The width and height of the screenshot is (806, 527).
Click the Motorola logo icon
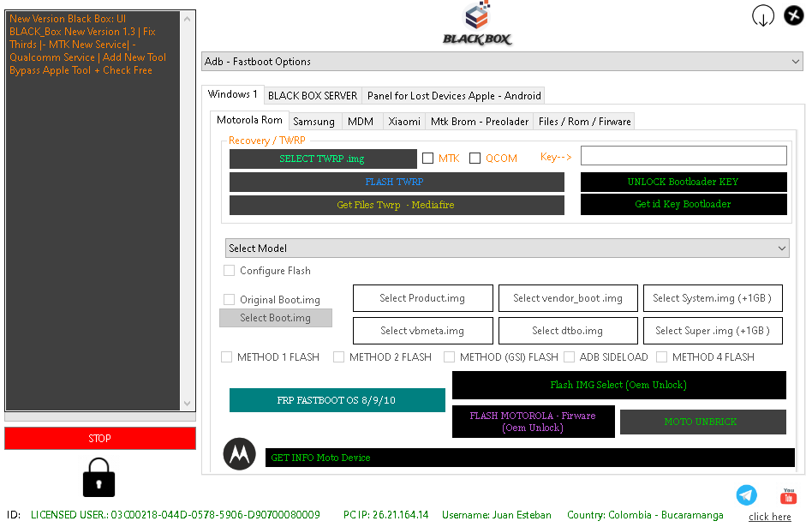[240, 454]
